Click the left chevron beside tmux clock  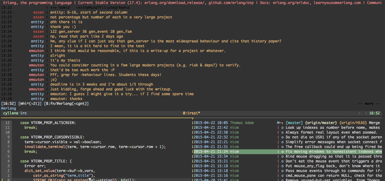click(366, 113)
